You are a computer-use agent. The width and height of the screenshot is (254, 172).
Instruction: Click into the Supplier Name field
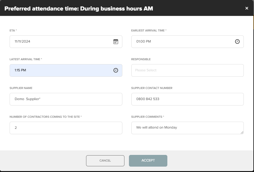66,99
